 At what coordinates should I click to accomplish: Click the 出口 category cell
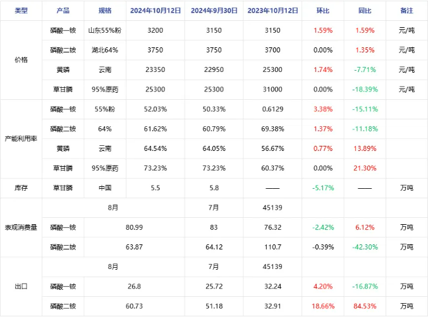[x=21, y=287]
